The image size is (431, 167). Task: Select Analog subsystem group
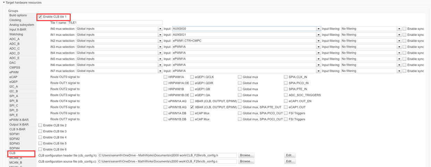(x=22, y=25)
